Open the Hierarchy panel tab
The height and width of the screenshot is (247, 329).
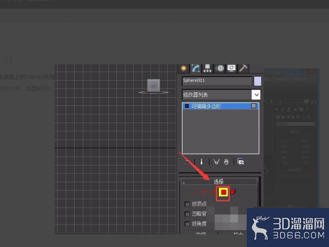point(207,69)
